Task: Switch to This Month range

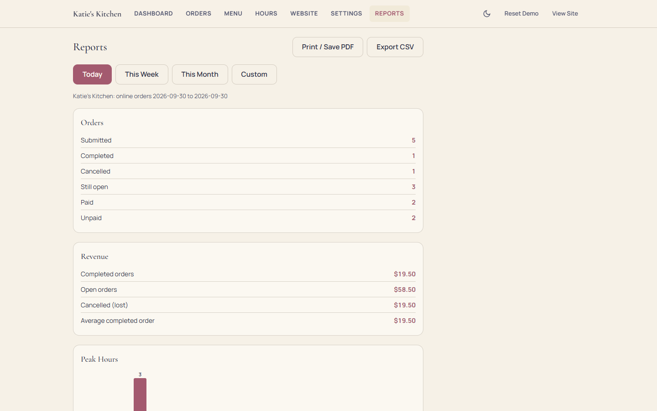Action: coord(200,74)
